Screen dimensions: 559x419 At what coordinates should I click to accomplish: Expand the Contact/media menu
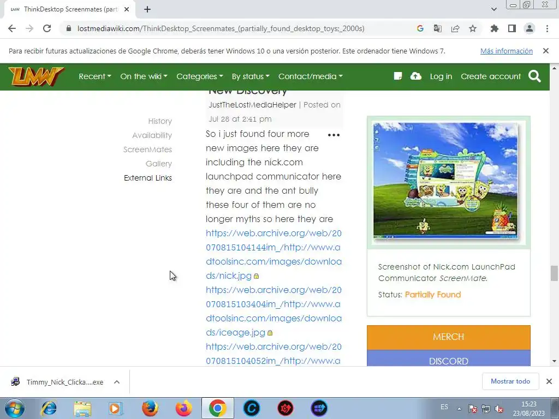coord(310,76)
